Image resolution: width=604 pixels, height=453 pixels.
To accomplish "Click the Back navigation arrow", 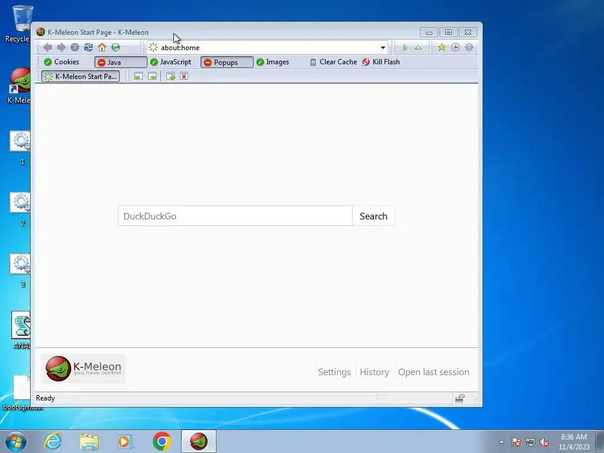I will tap(48, 47).
